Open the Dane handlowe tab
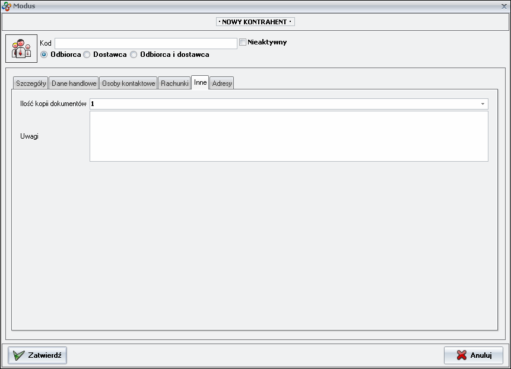The width and height of the screenshot is (511, 369). coord(74,84)
